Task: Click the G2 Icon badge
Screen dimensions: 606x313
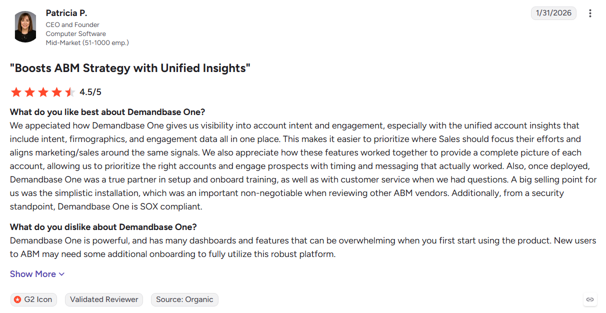Action: (x=33, y=299)
